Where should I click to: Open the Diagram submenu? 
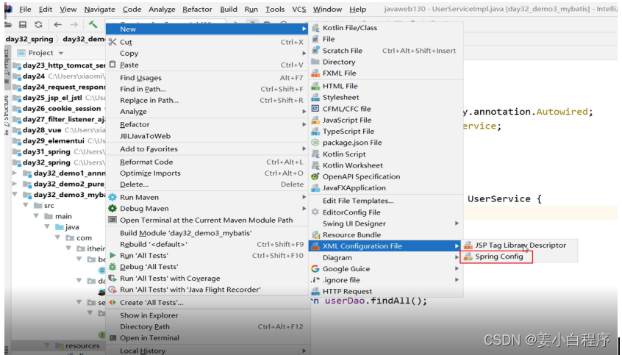coord(385,257)
